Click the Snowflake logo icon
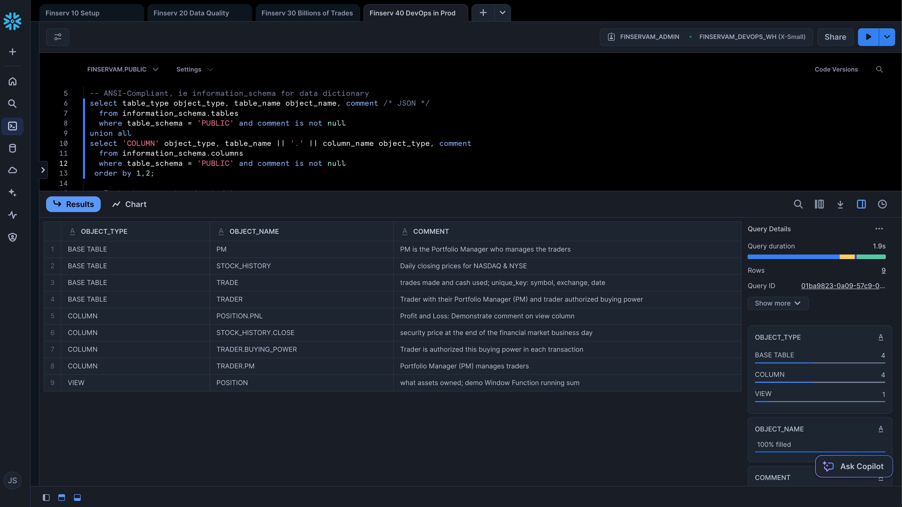 pos(13,21)
